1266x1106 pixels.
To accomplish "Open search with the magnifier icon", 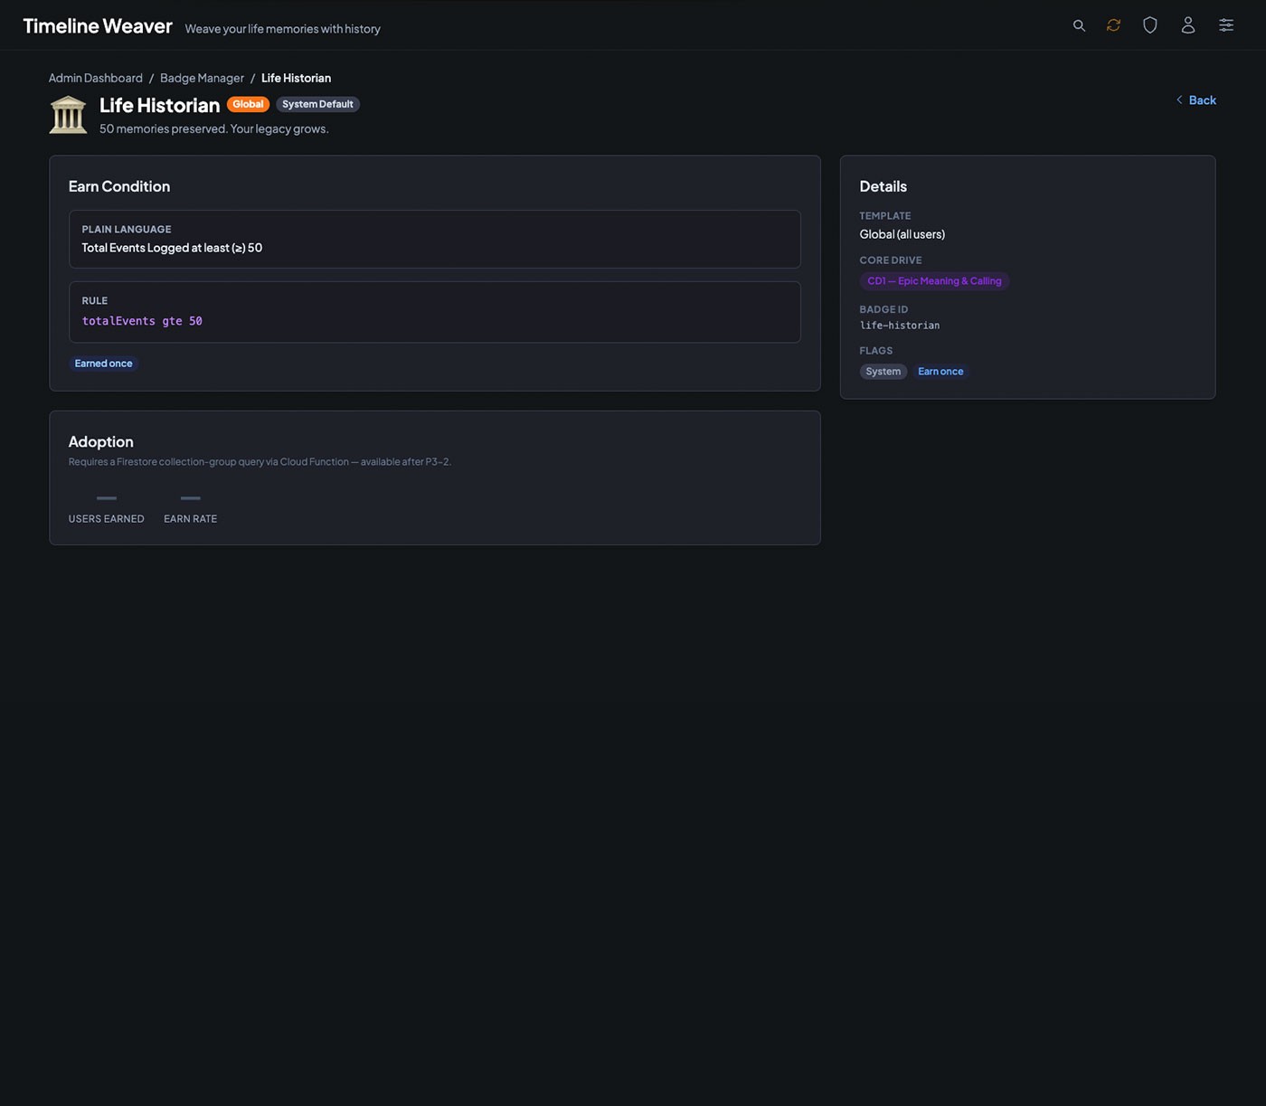I will 1079,25.
